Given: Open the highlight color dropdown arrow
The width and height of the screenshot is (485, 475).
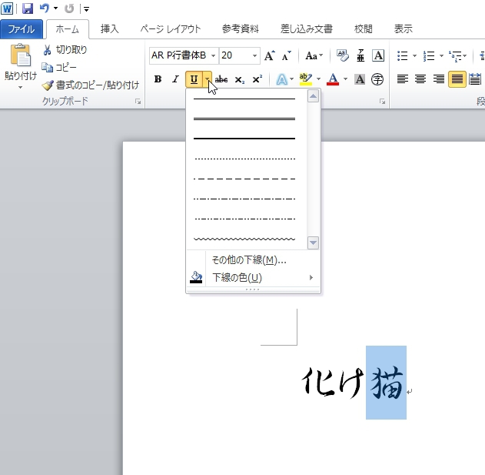Looking at the screenshot, I should [318, 79].
